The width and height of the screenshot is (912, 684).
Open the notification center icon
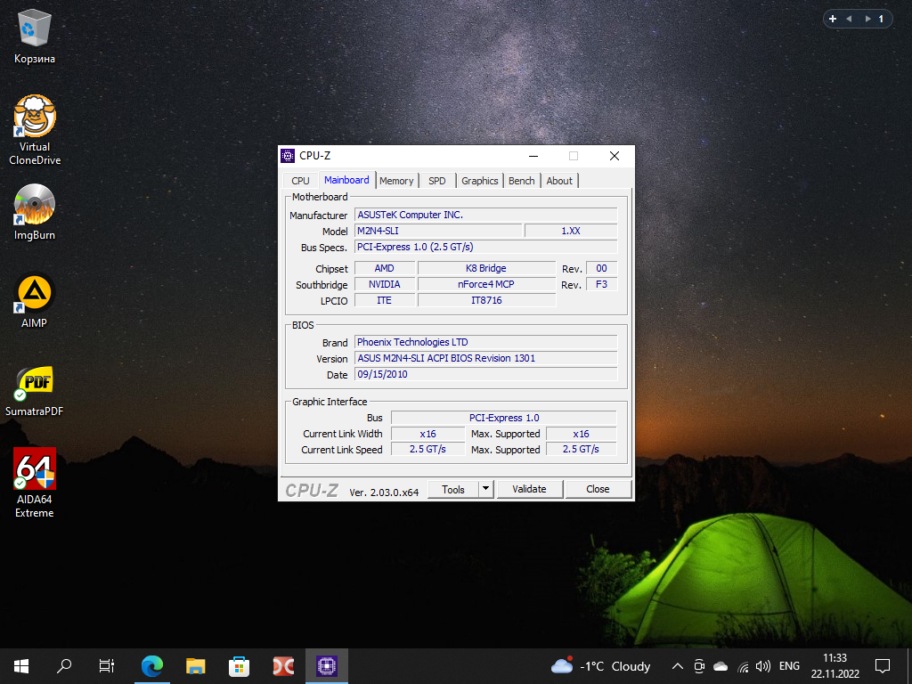[883, 666]
